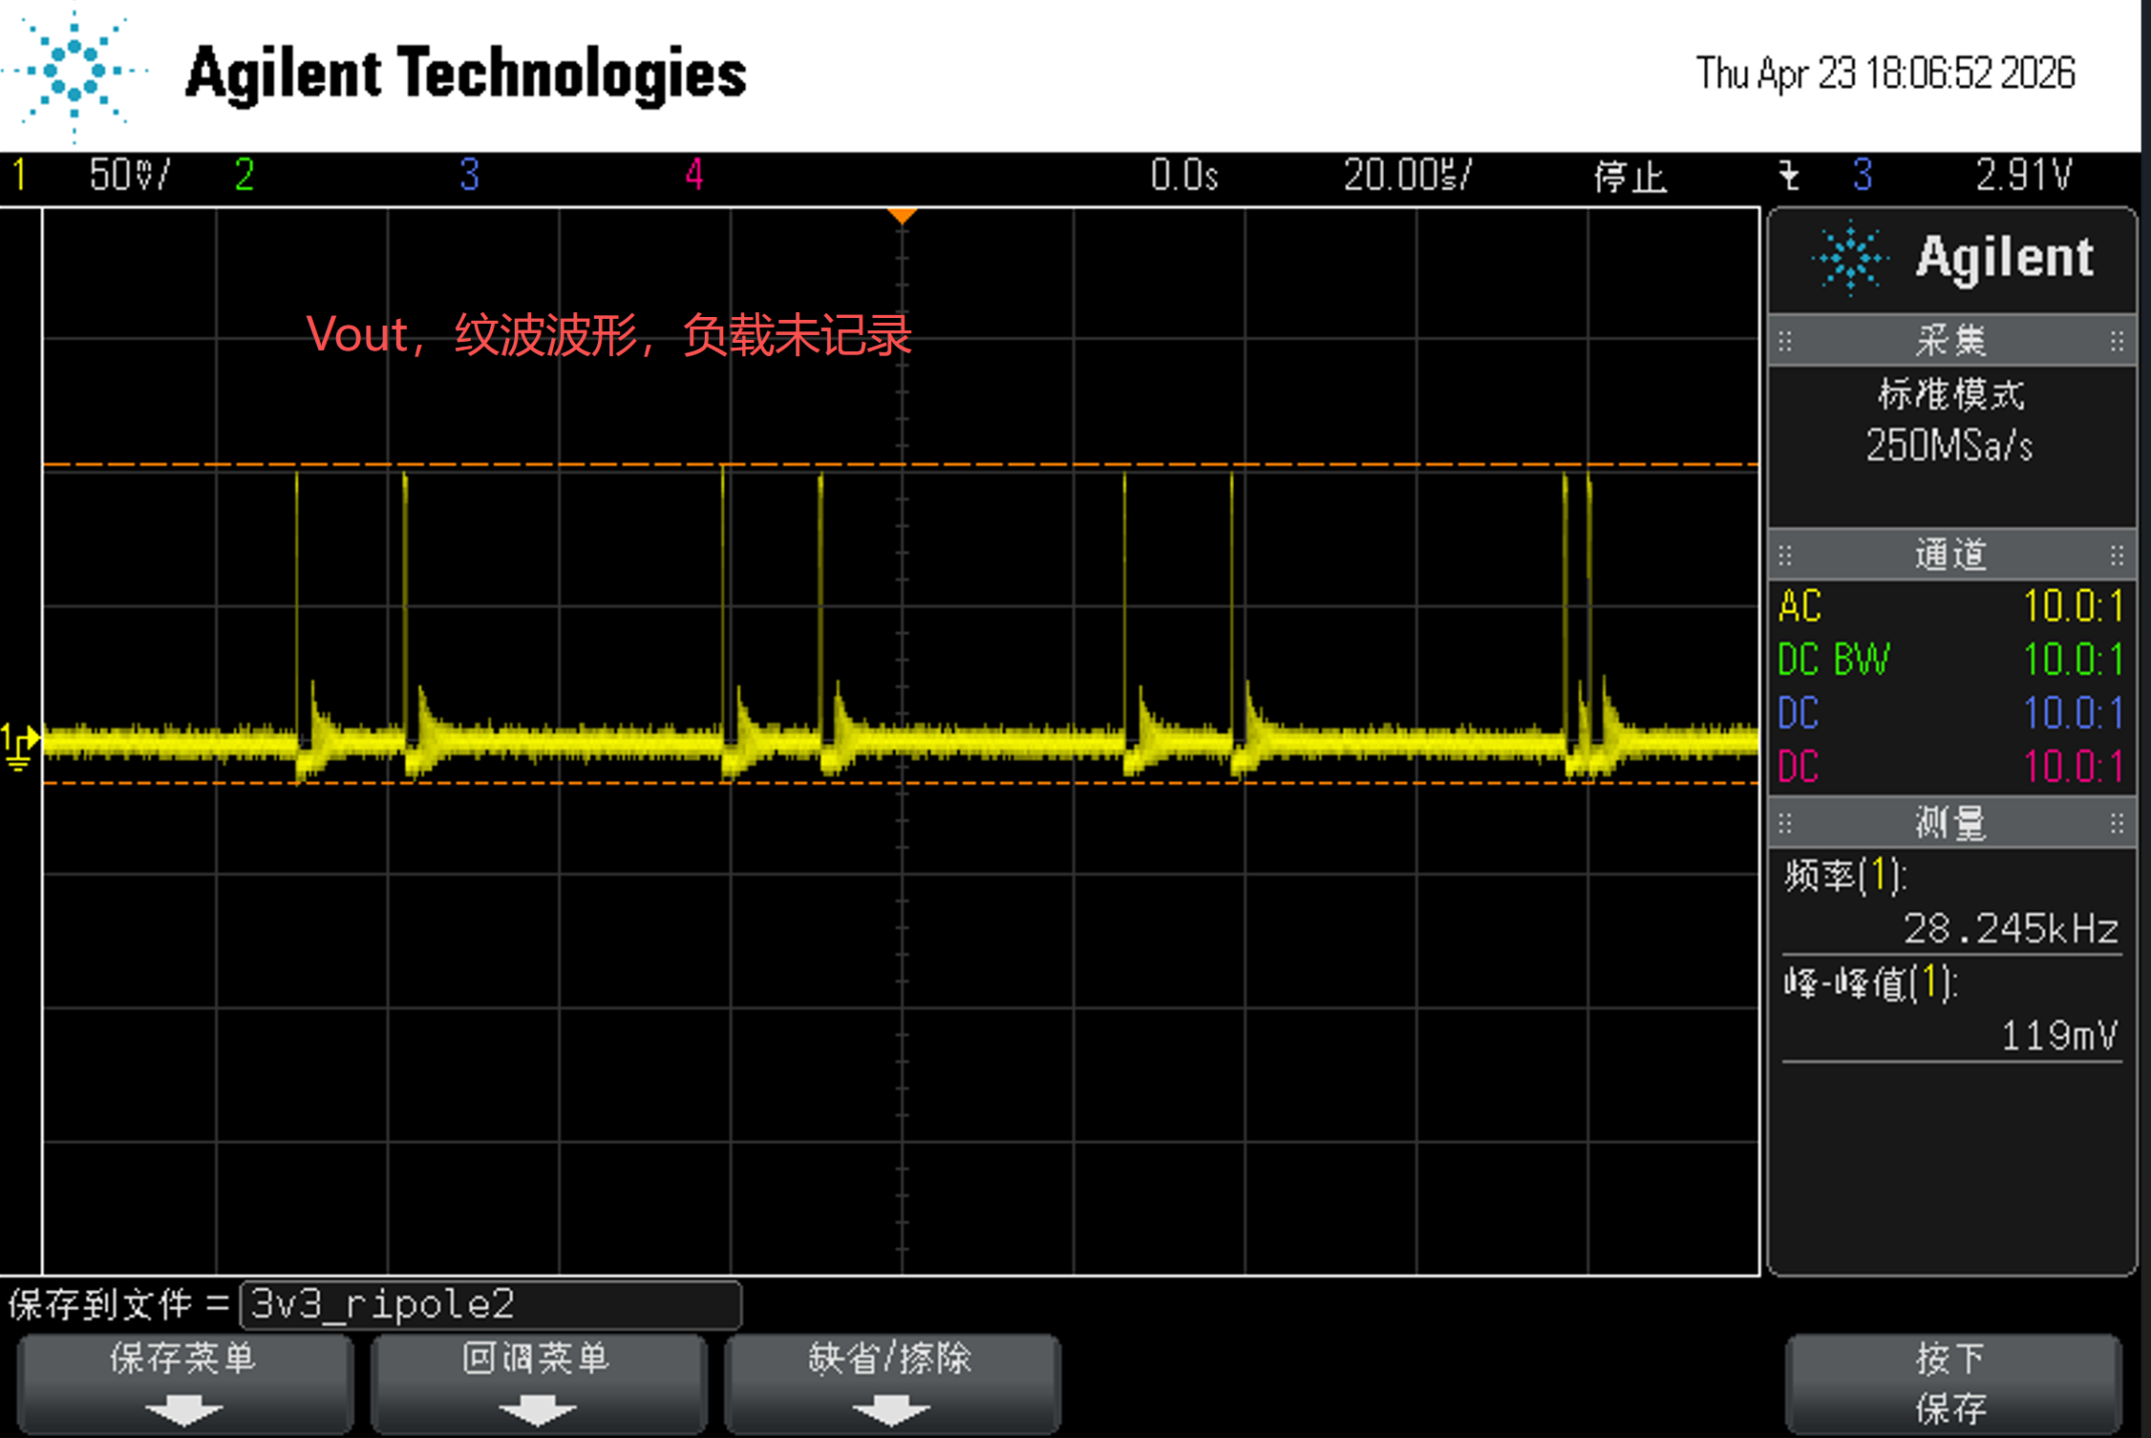
Task: Open the 缺省/擦除 default erase softkey
Action: click(891, 1383)
